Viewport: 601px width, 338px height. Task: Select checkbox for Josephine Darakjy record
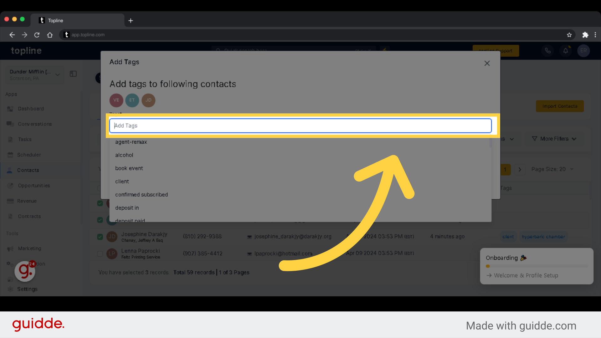click(x=100, y=236)
